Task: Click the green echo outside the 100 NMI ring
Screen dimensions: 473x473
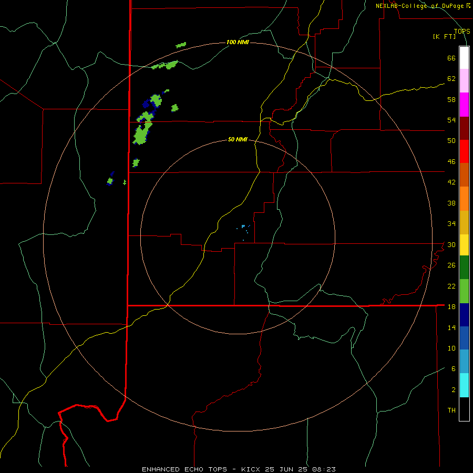Action: [181, 45]
